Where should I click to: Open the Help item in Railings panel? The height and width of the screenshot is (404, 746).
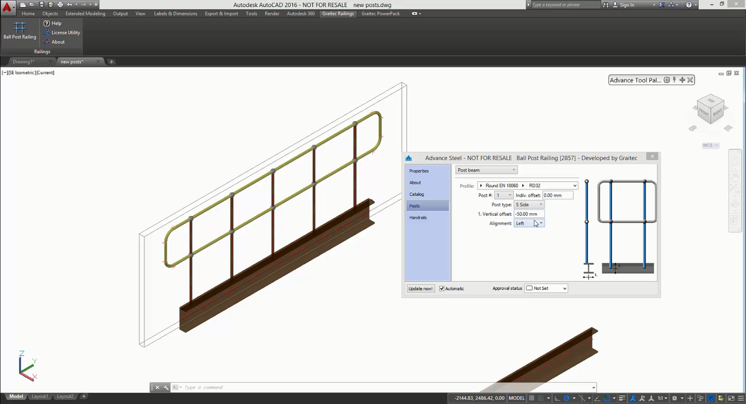pyautogui.click(x=52, y=23)
